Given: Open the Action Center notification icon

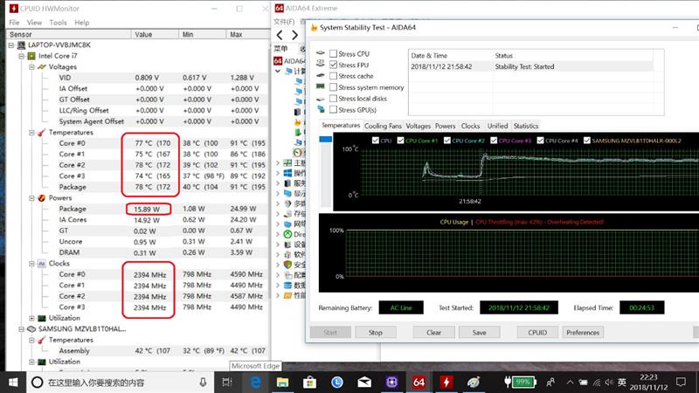Looking at the screenshot, I should pos(681,382).
